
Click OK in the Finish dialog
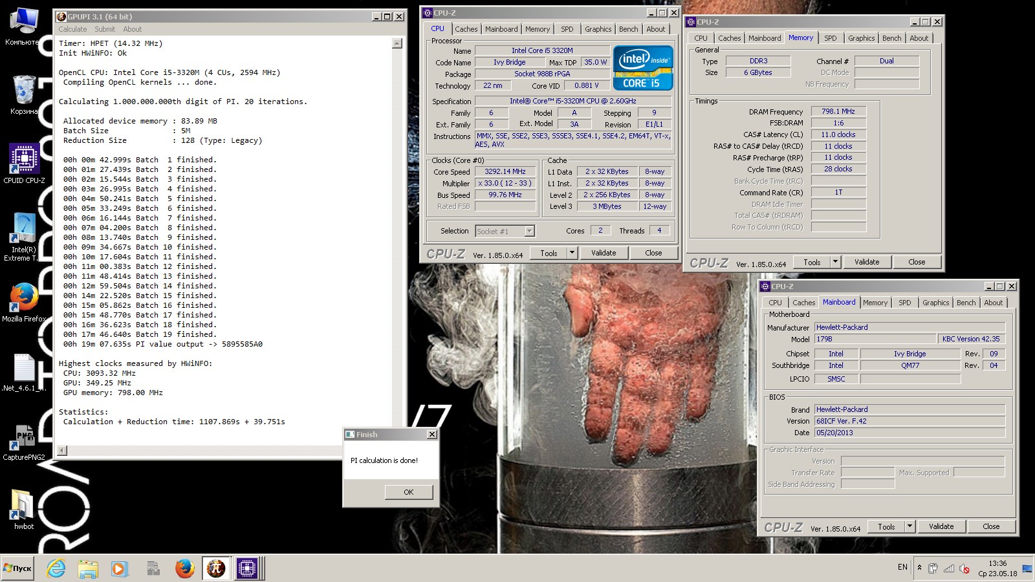tap(408, 492)
